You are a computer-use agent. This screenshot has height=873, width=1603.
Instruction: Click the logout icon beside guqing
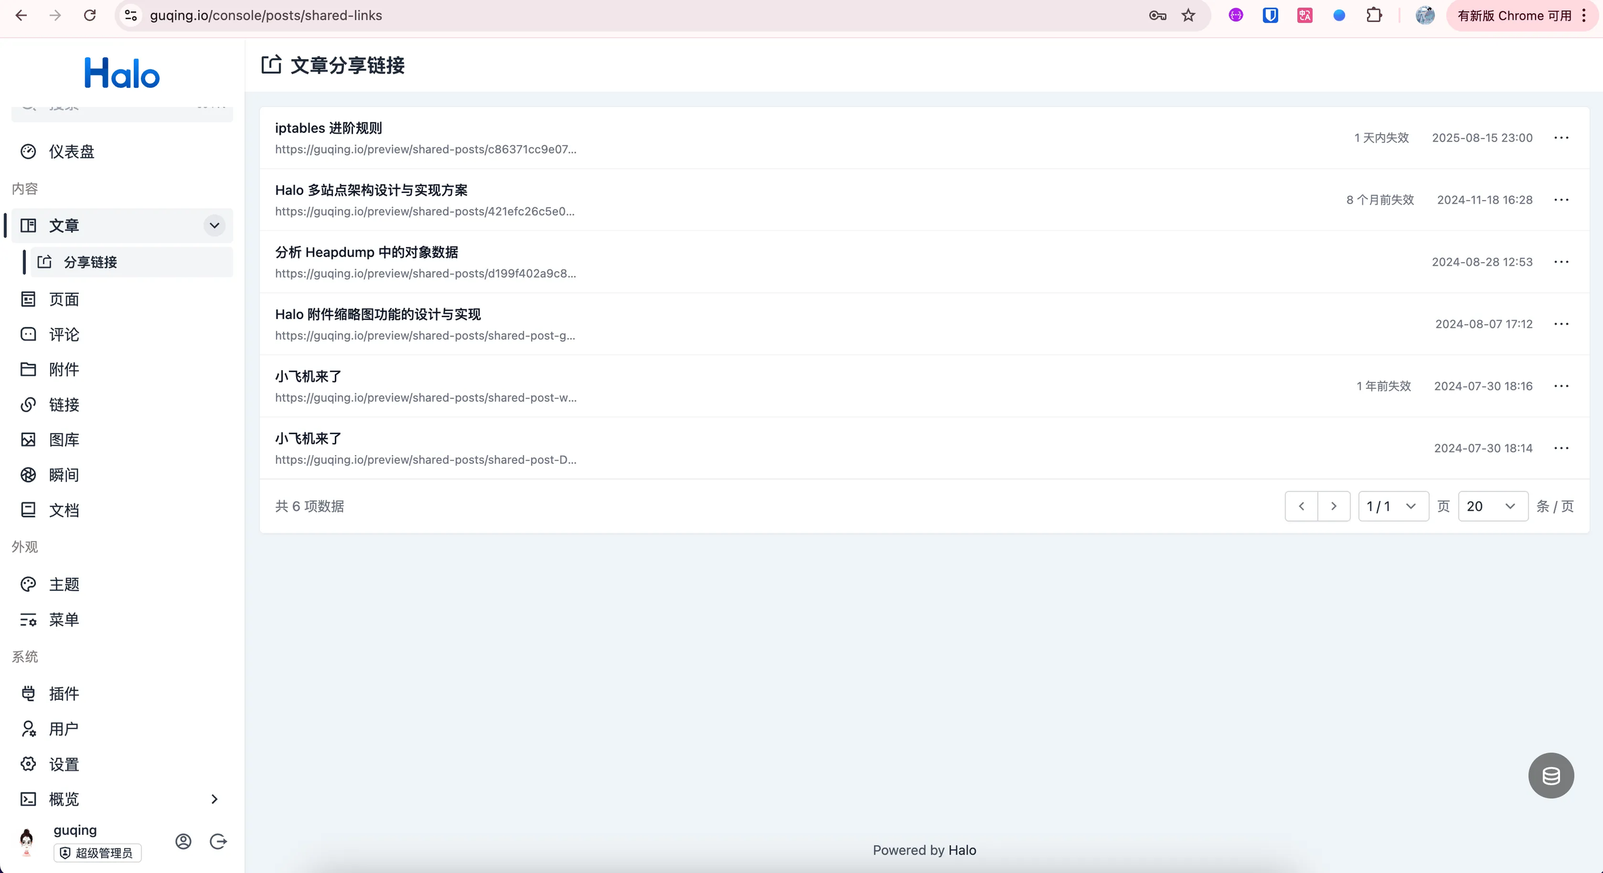219,841
